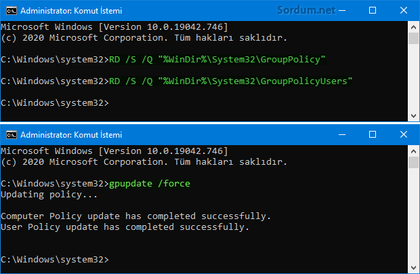Screen dimensions: 420x274
Task: Minimize the top Komut İstemi window
Action: point(342,11)
